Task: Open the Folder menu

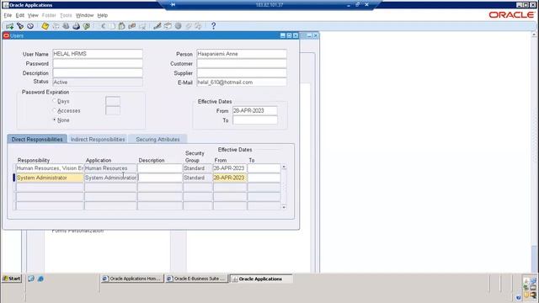Action: click(49, 15)
